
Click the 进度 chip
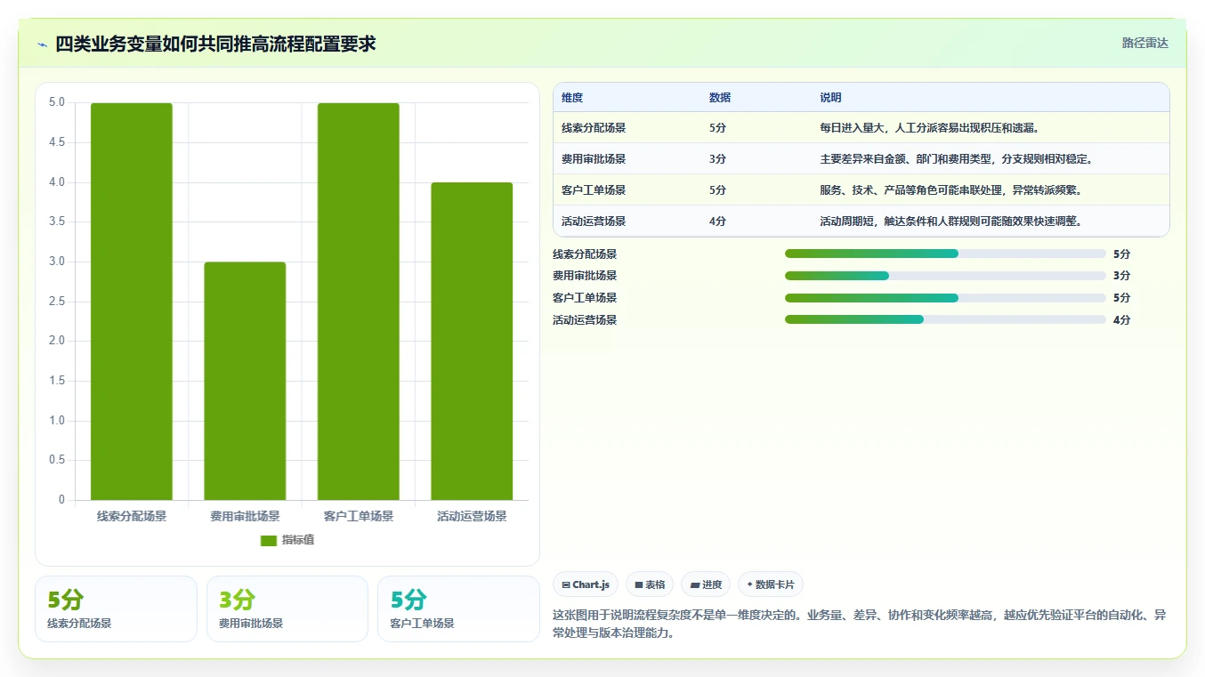(706, 584)
